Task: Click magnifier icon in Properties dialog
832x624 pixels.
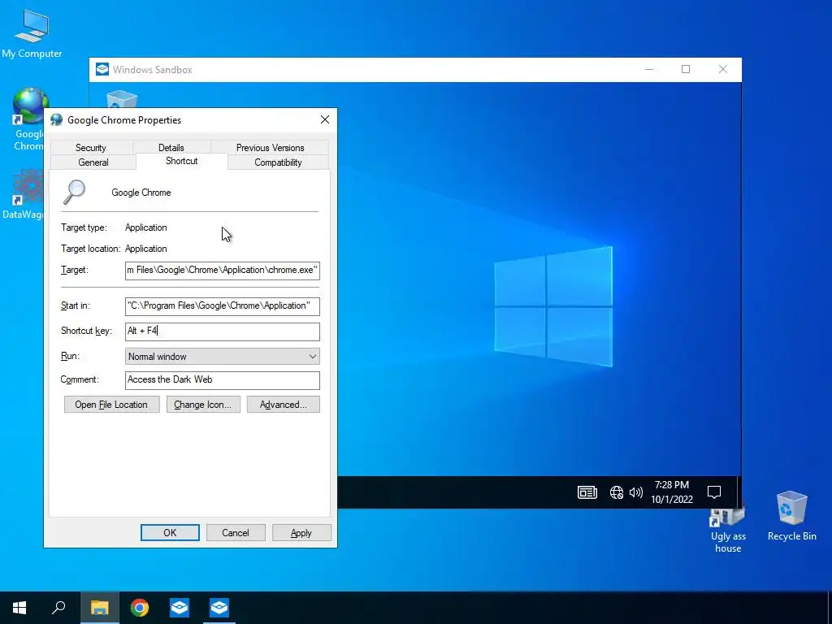Action: [74, 192]
